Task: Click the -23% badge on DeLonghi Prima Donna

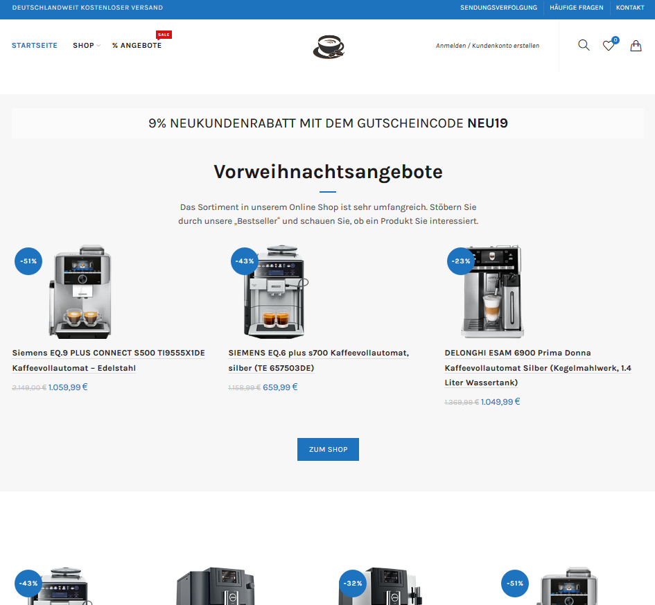Action: 461,261
